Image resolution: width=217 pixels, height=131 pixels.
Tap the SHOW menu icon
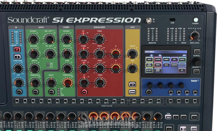click(x=149, y=60)
